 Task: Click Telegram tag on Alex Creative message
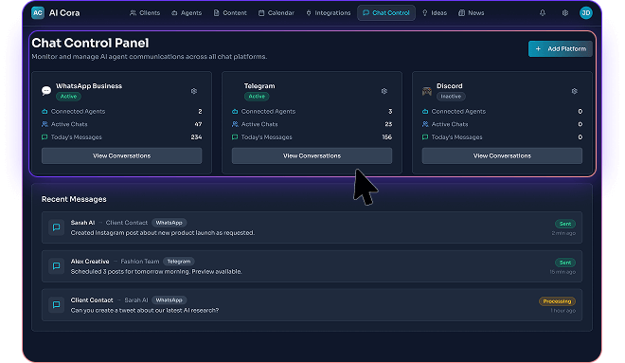click(x=179, y=262)
